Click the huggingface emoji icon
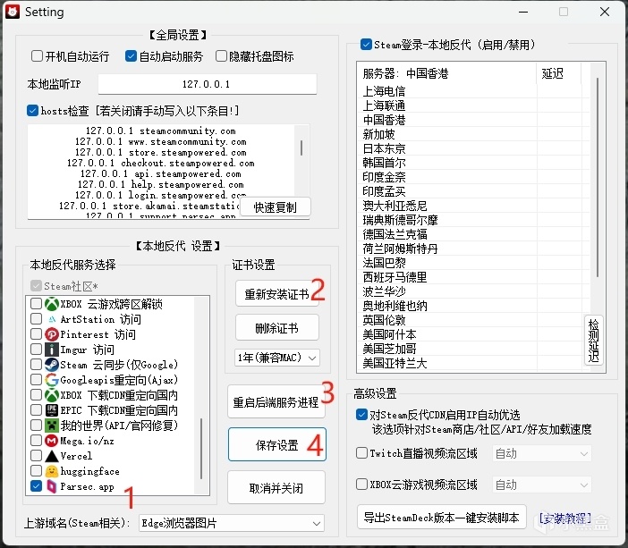The width and height of the screenshot is (628, 548). point(52,471)
